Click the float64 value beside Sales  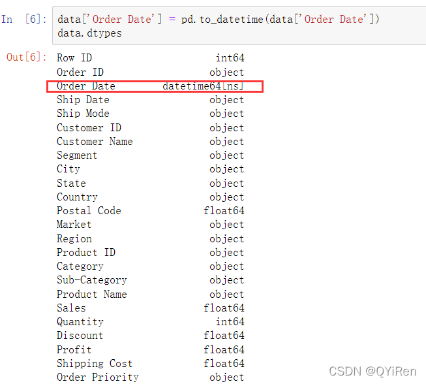click(224, 308)
